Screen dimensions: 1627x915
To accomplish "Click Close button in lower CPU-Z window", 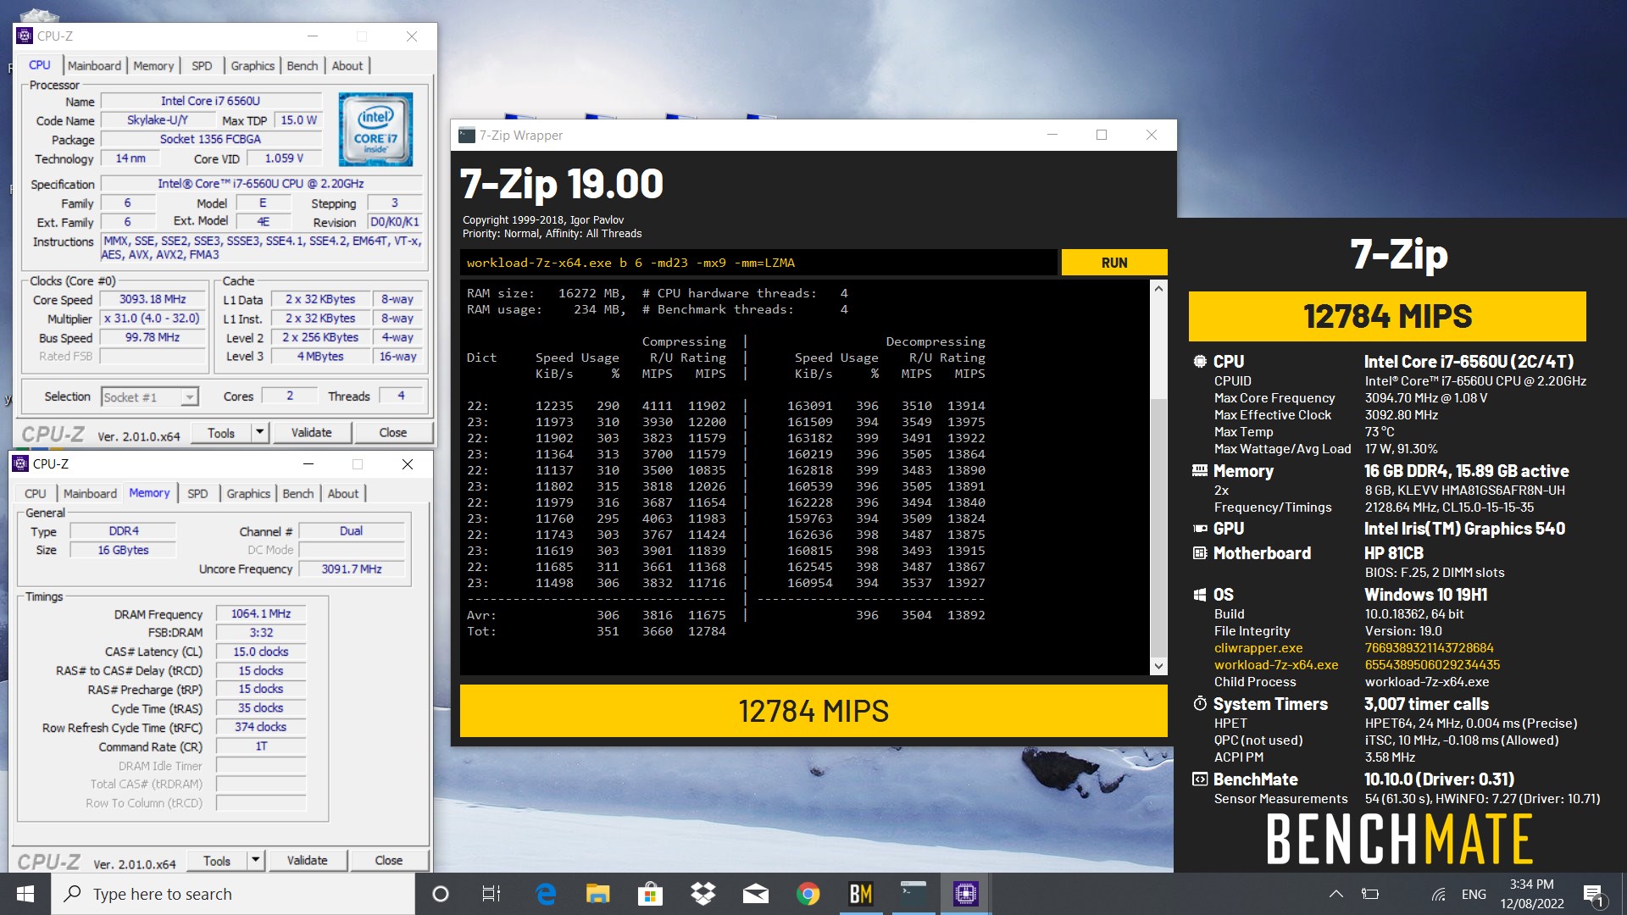I will pyautogui.click(x=389, y=860).
